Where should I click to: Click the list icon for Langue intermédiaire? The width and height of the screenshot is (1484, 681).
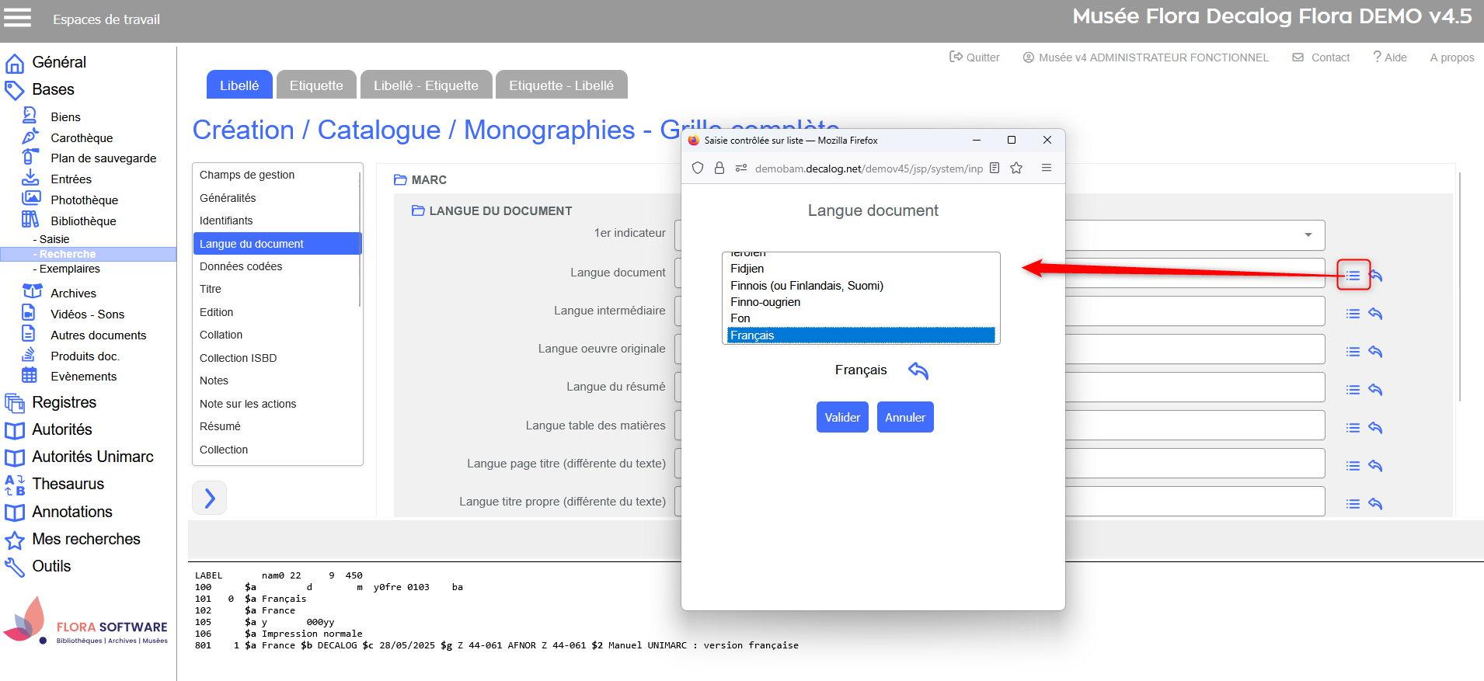(1353, 314)
